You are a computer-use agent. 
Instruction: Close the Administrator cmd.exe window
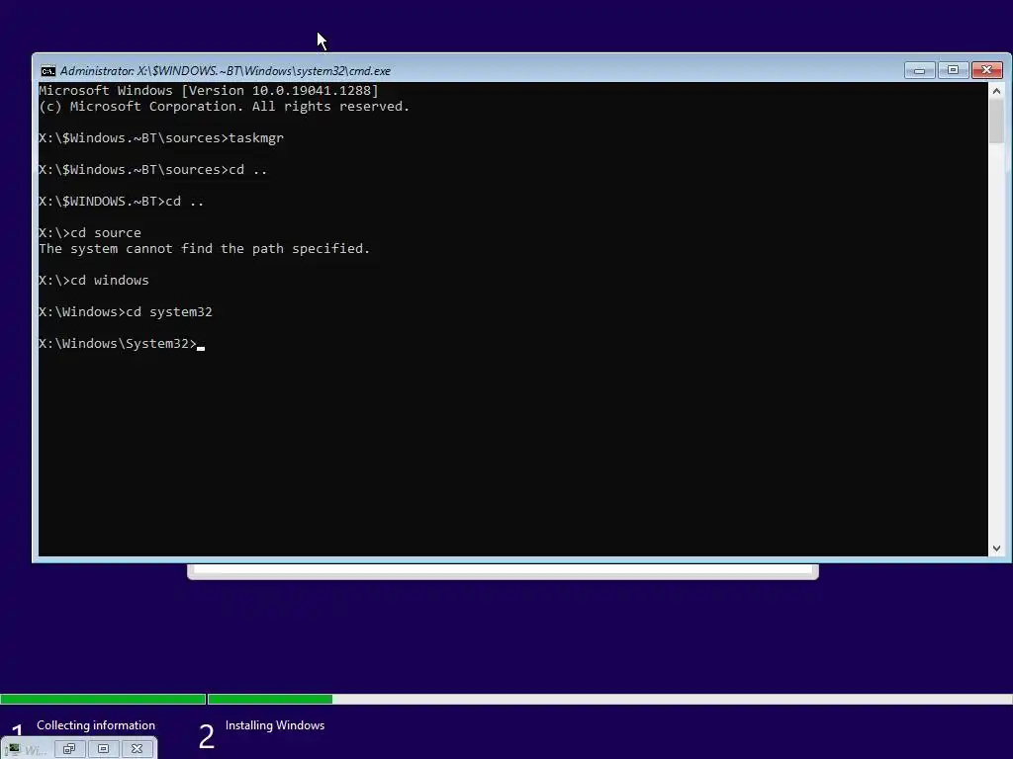coord(986,70)
